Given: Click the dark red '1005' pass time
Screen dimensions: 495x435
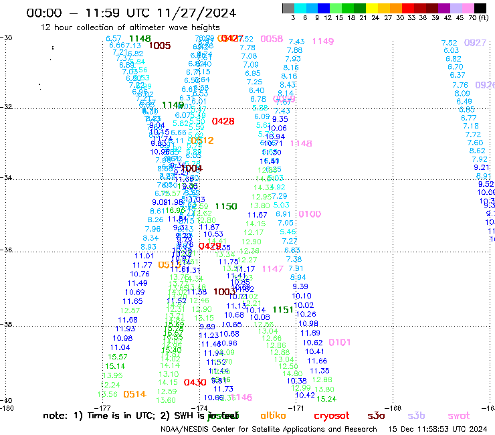Looking at the screenshot, I should 160,46.
